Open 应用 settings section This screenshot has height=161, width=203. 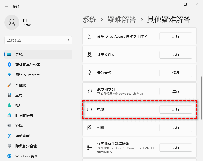(x=19, y=95)
